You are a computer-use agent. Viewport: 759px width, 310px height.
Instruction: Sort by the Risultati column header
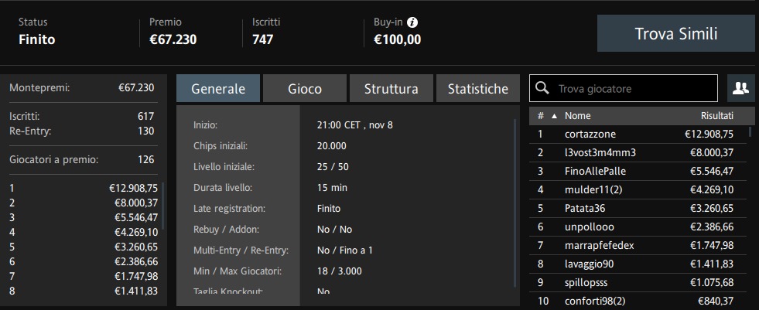pyautogui.click(x=717, y=116)
